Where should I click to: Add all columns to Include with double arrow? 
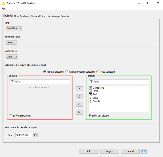coord(79,96)
